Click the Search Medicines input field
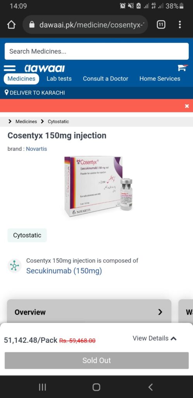The image size is (193, 398). click(x=96, y=51)
